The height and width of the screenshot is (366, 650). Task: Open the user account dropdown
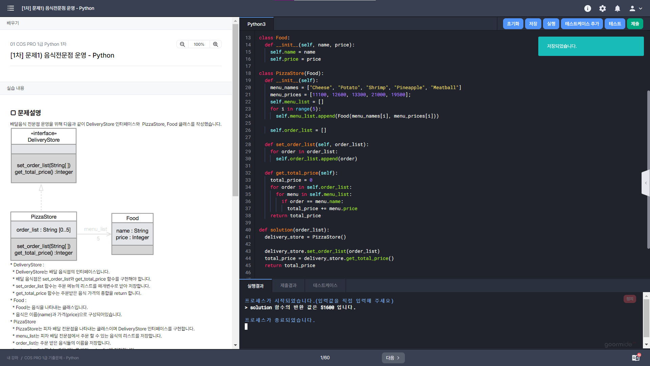coord(635,8)
